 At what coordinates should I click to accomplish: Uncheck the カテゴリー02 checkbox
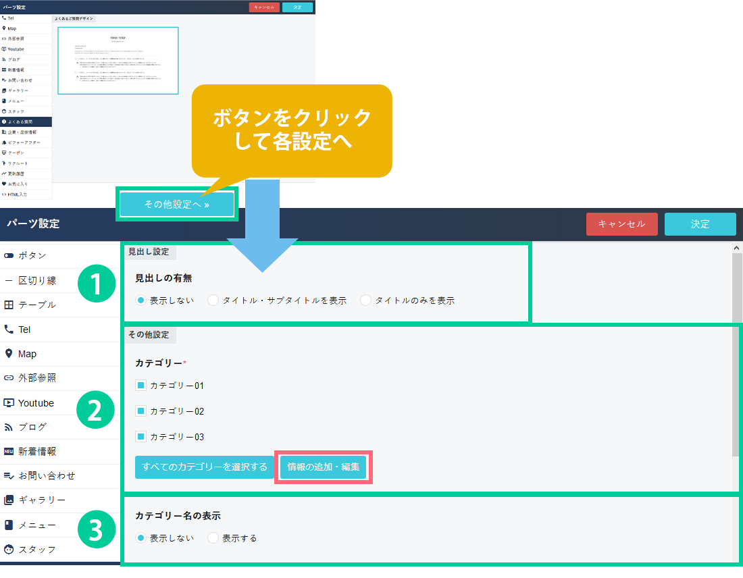click(141, 411)
